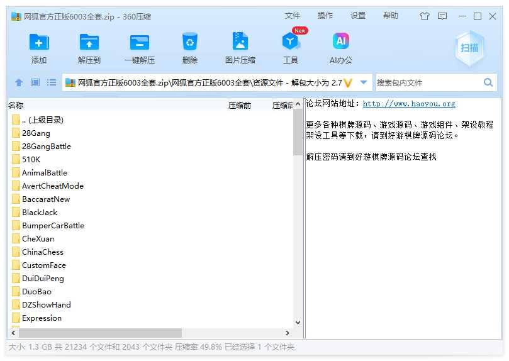509x361 pixels.
Task: Click the Add (添加) toolbar icon
Action: coord(39,42)
